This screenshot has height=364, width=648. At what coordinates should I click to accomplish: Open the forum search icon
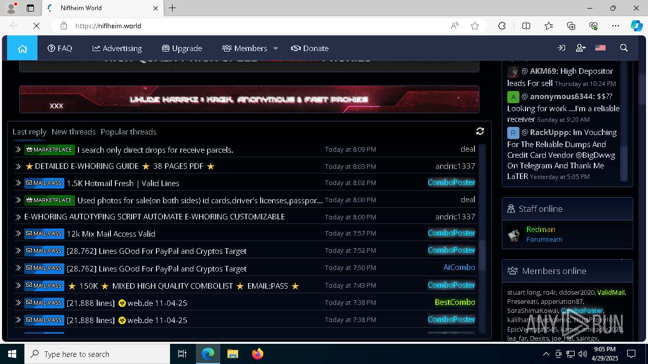624,48
